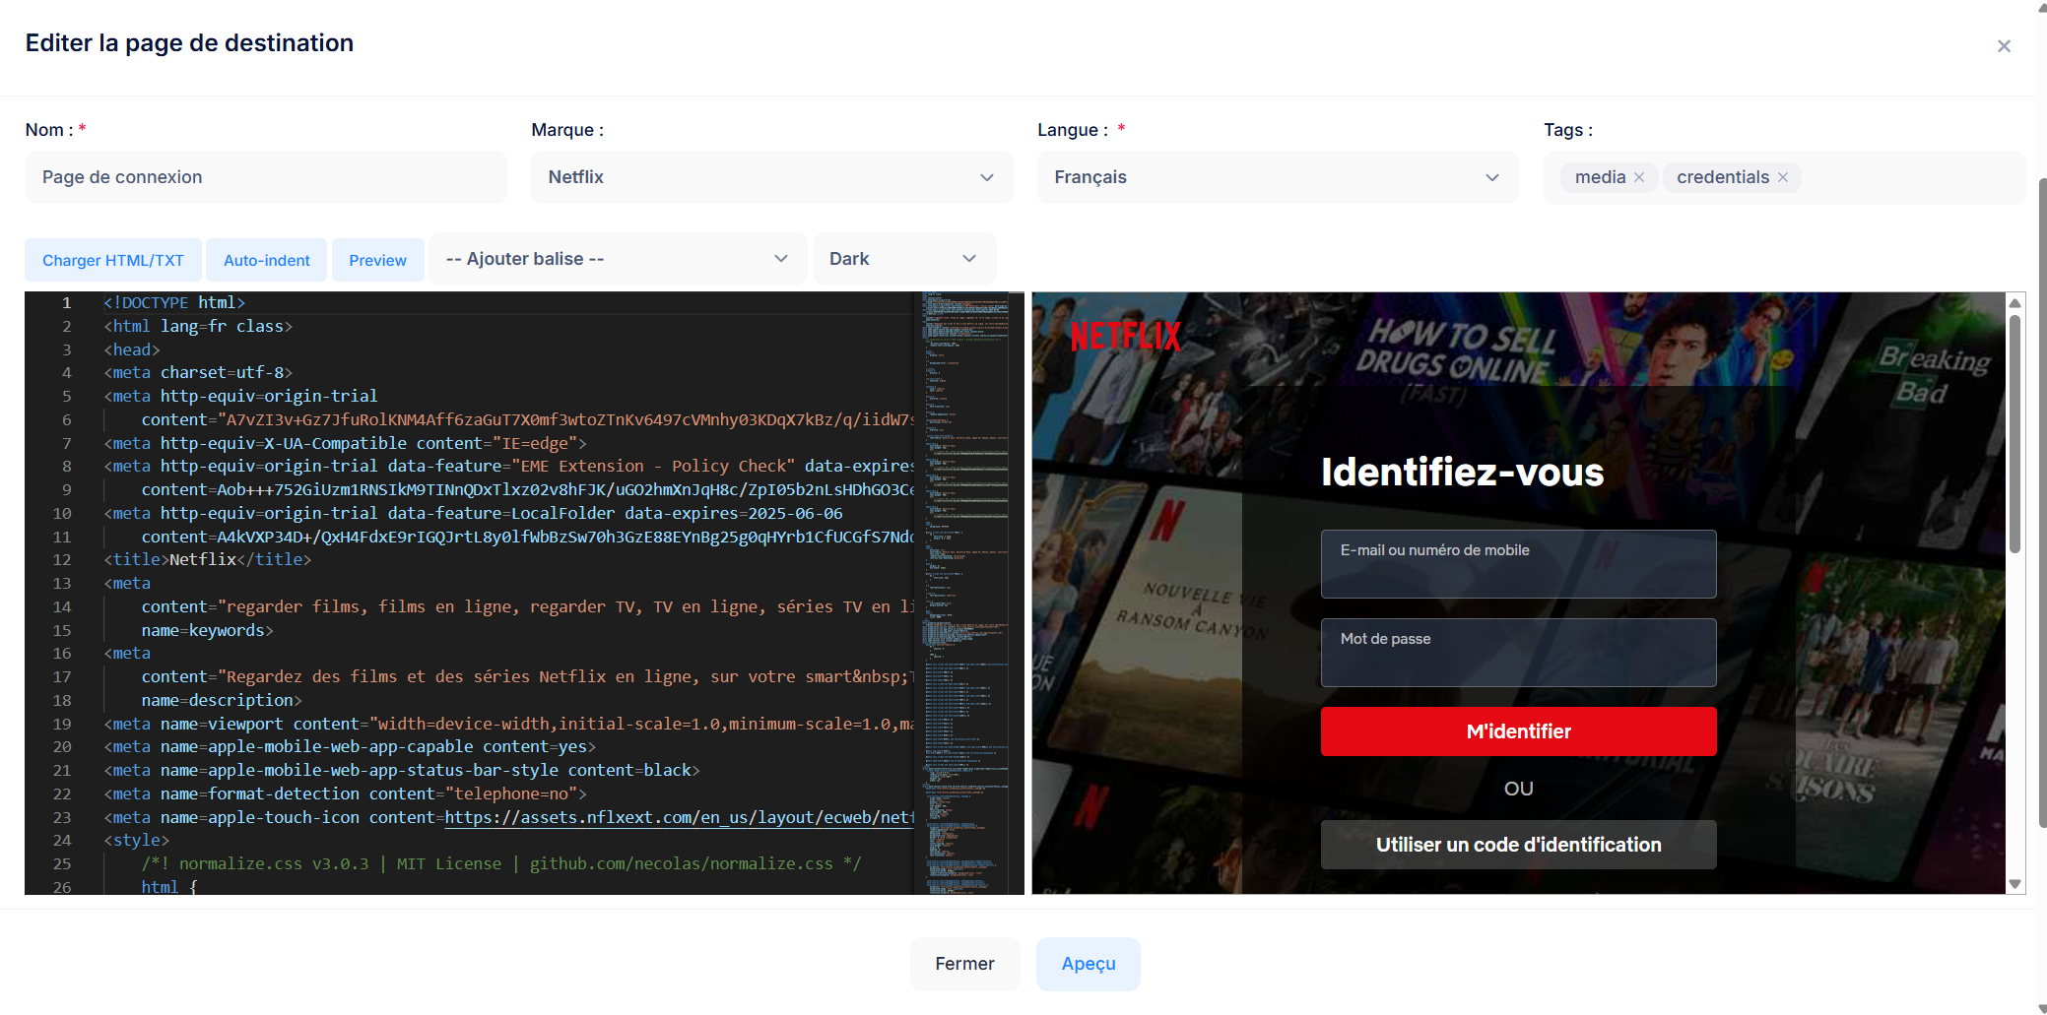Close the edit landing page dialog
This screenshot has height=1015, width=2047.
[2003, 46]
